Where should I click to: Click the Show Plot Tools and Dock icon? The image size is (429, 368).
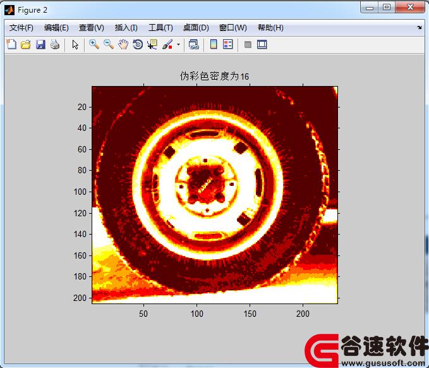262,44
